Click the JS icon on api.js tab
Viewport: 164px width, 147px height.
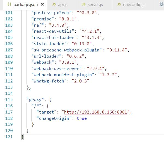tap(54, 4)
